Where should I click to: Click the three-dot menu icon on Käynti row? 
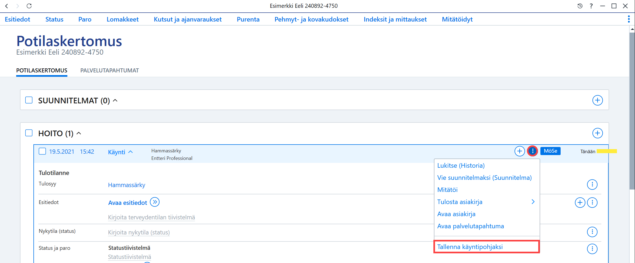click(533, 151)
